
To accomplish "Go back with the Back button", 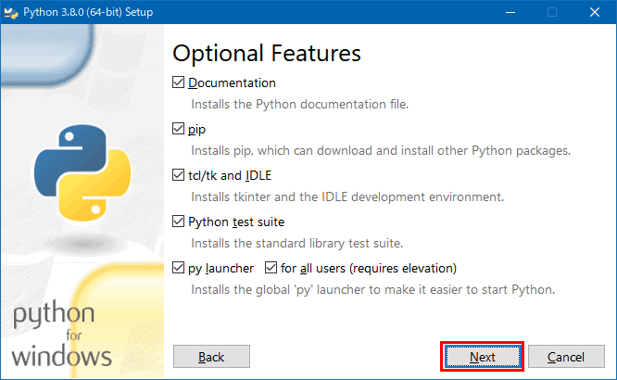I will tap(211, 357).
